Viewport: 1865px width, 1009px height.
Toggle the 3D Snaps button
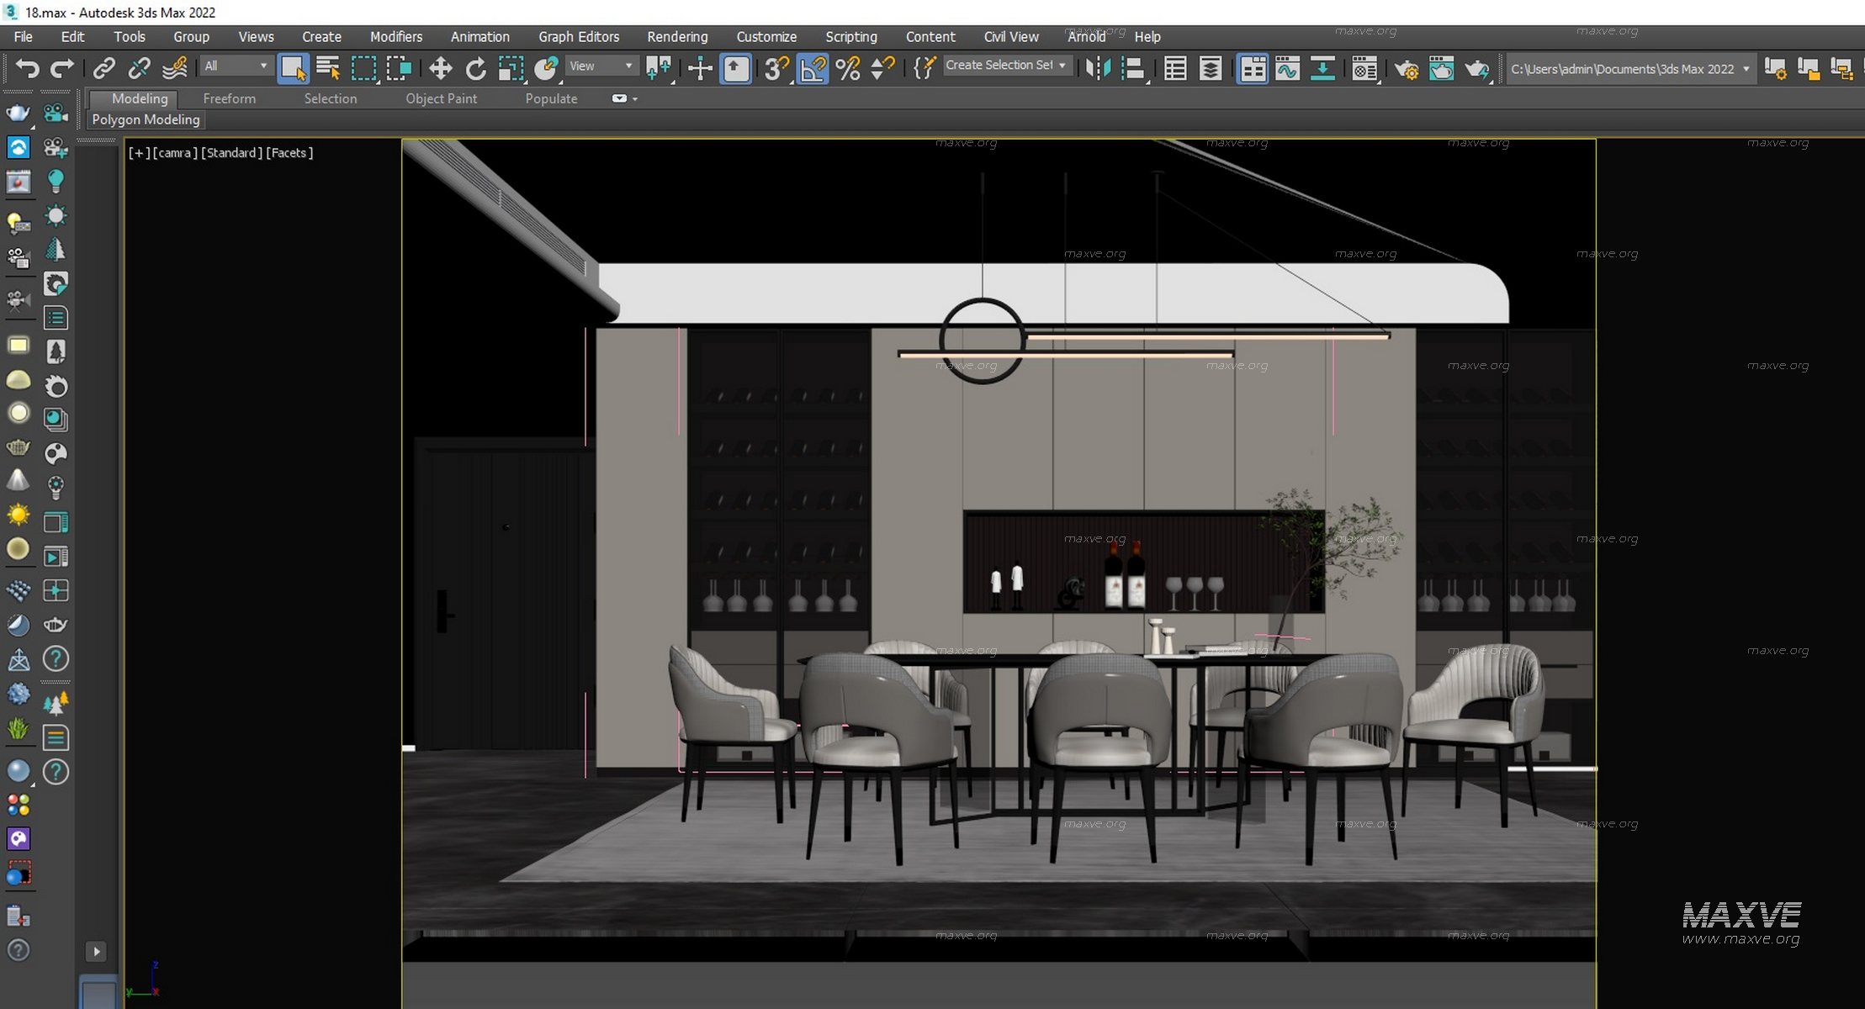(x=776, y=68)
